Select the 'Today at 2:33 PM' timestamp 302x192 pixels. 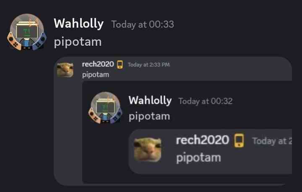148,65
